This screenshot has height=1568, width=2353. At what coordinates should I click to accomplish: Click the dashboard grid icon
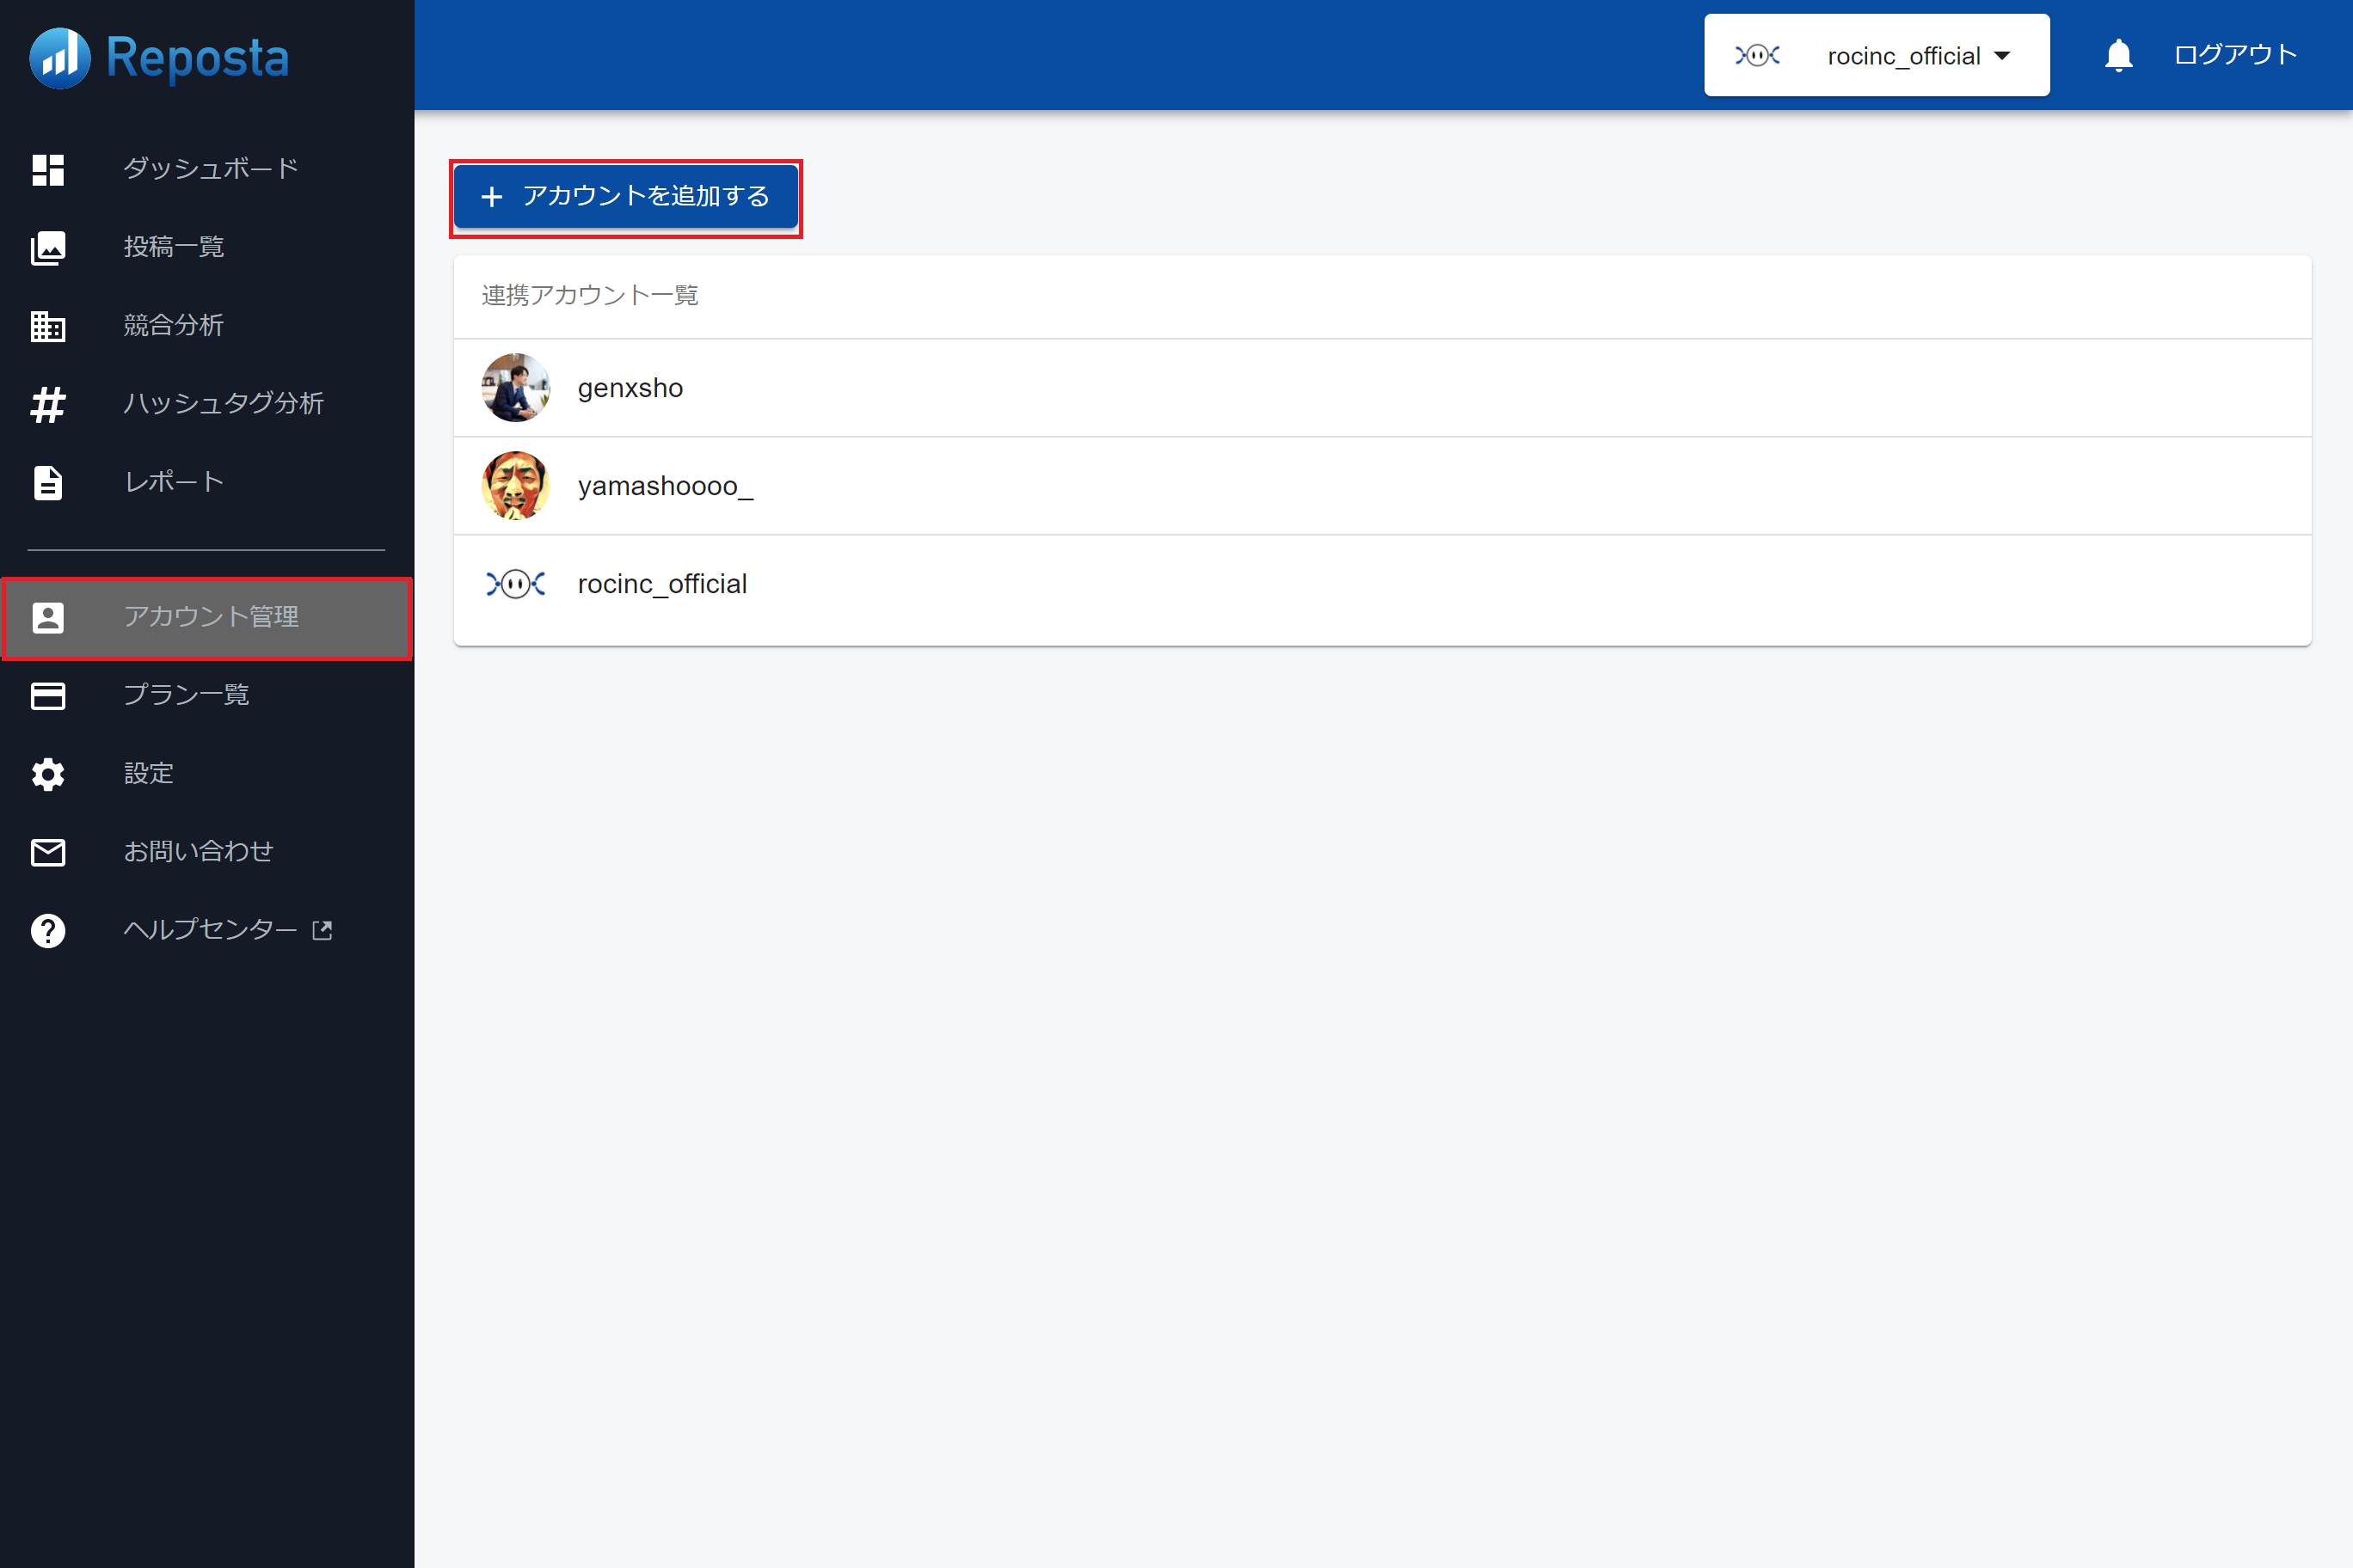pyautogui.click(x=48, y=169)
